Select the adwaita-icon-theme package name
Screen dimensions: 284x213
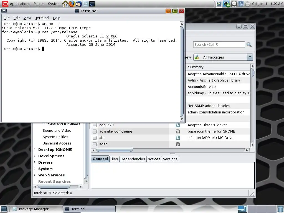pyautogui.click(x=116, y=131)
